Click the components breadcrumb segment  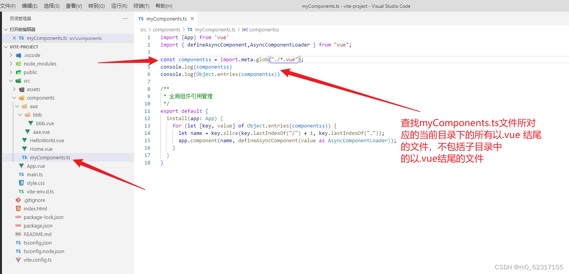(x=167, y=29)
